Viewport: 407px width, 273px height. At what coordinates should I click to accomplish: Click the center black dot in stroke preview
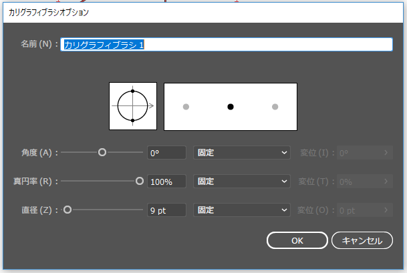[231, 107]
